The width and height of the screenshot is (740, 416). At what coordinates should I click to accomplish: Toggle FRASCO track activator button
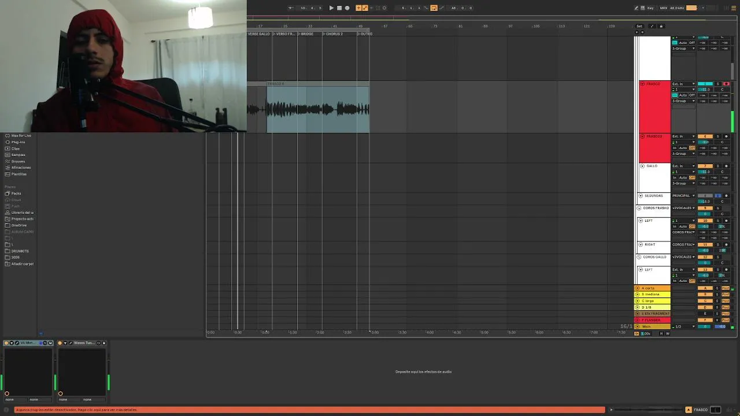(x=705, y=84)
